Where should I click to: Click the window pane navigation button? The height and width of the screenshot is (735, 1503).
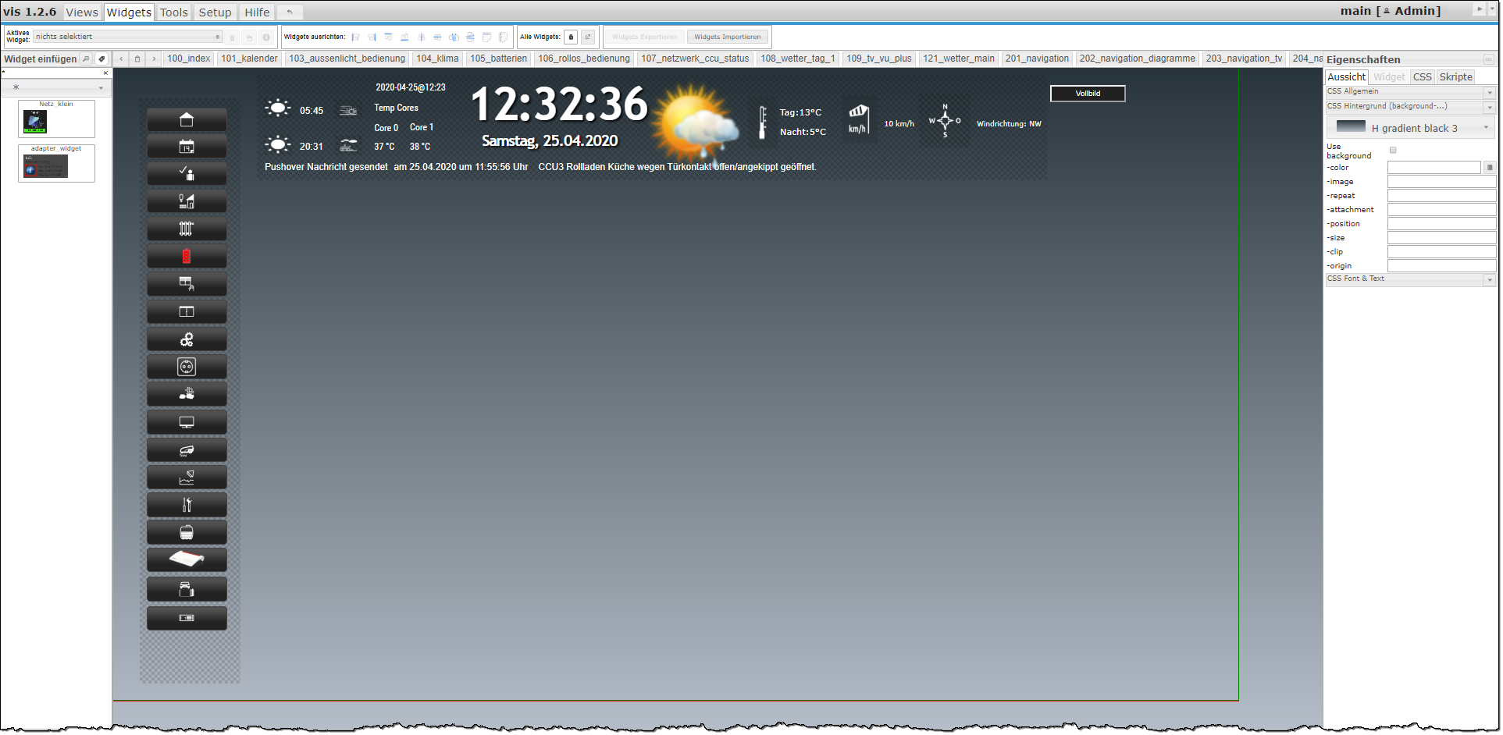(187, 312)
